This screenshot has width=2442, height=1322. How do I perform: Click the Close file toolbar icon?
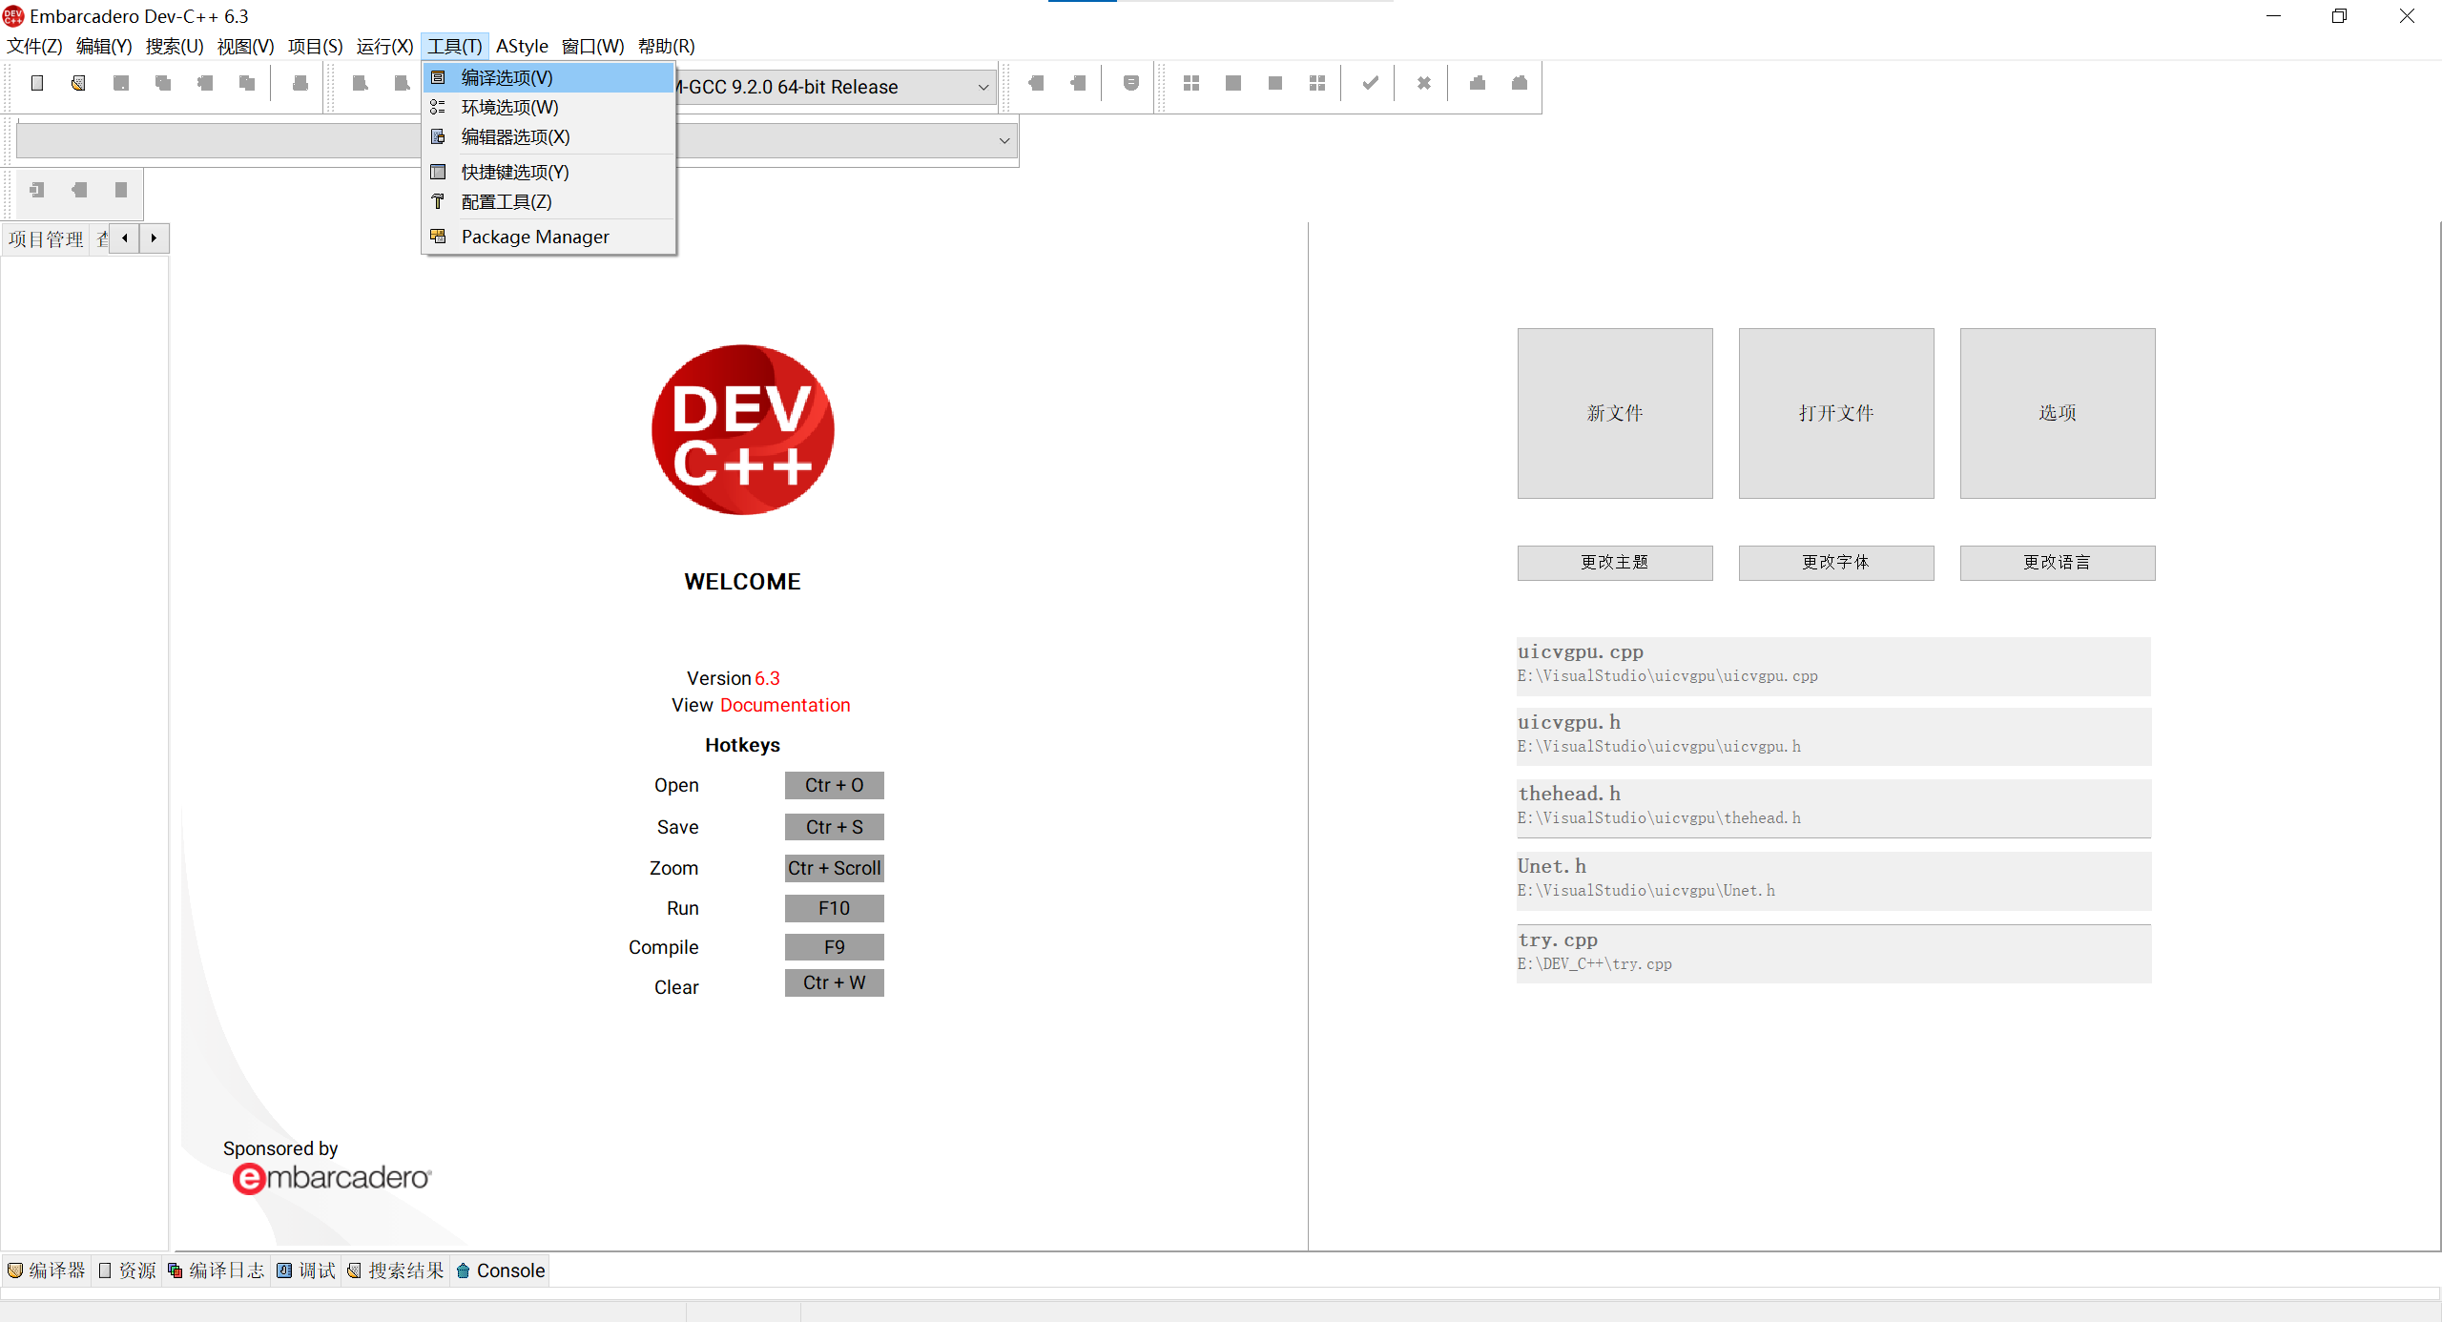[205, 83]
